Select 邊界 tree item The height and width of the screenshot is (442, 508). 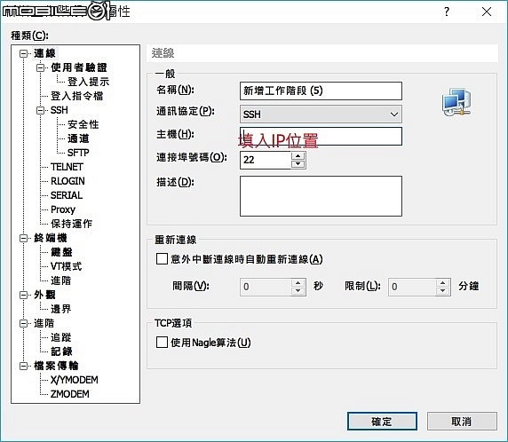(60, 309)
